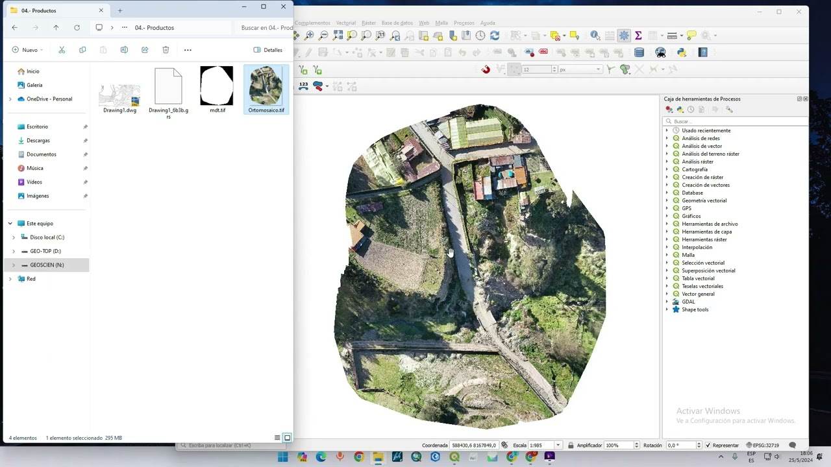Open the Procesos menu in QGIS

(x=464, y=23)
